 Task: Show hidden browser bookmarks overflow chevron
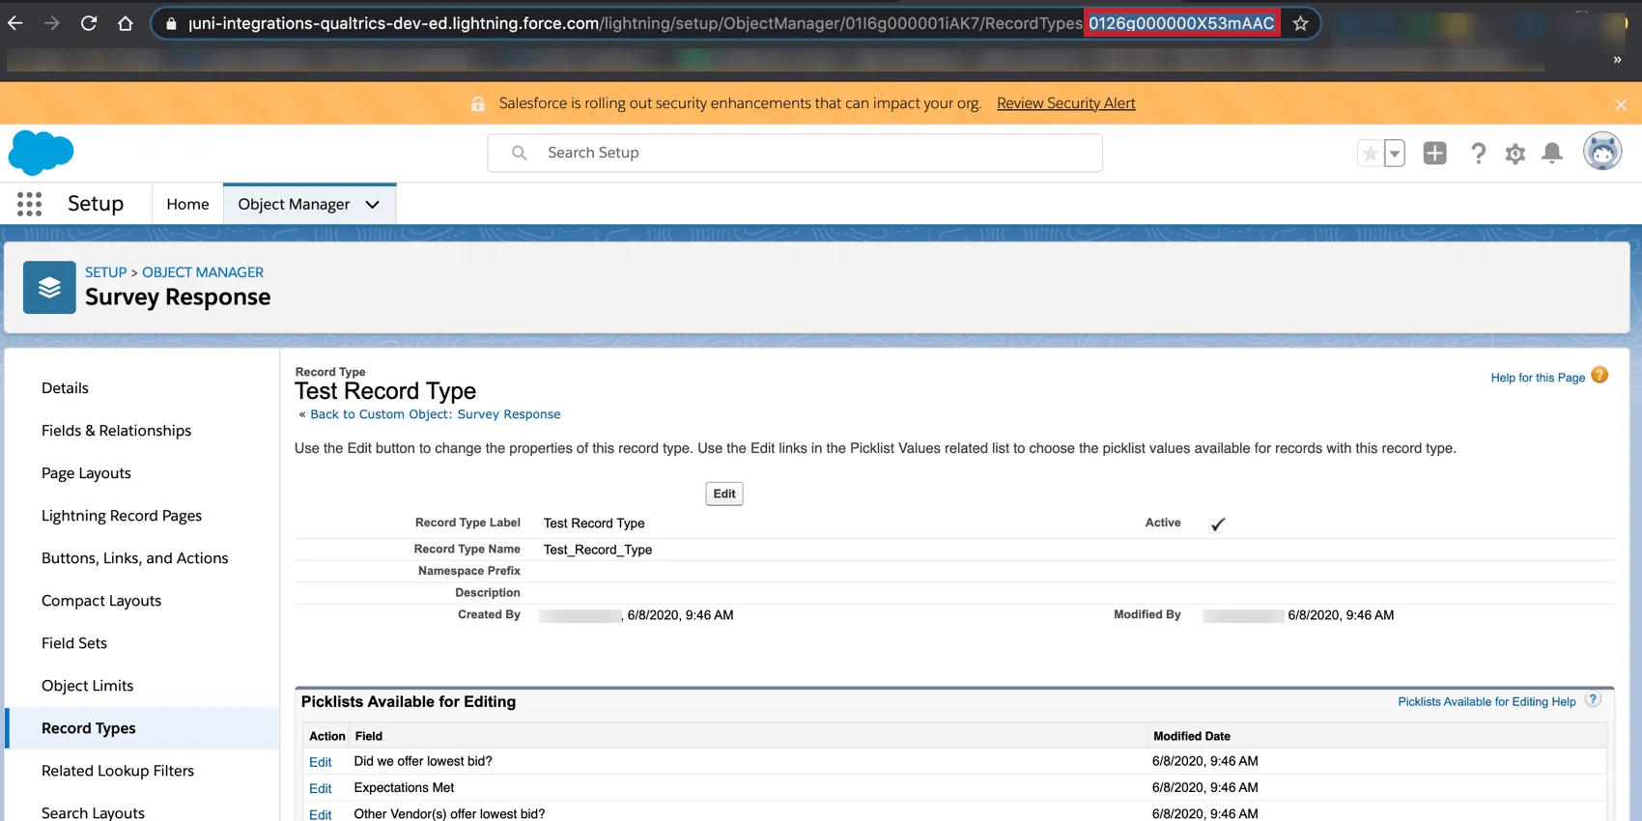(x=1617, y=60)
